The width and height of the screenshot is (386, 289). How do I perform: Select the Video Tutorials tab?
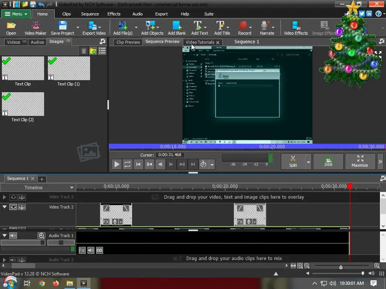pos(200,42)
